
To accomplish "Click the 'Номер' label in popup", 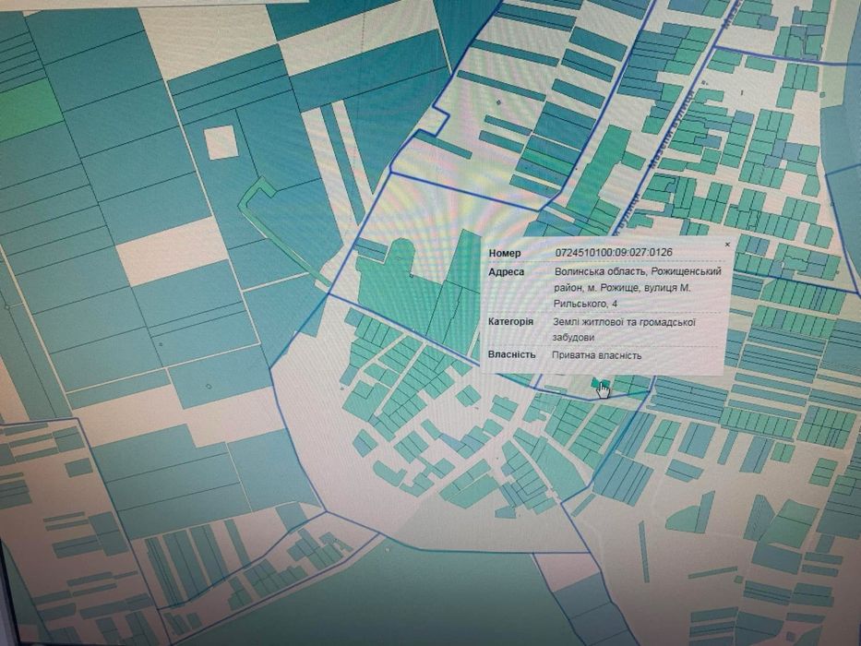I will click(505, 253).
